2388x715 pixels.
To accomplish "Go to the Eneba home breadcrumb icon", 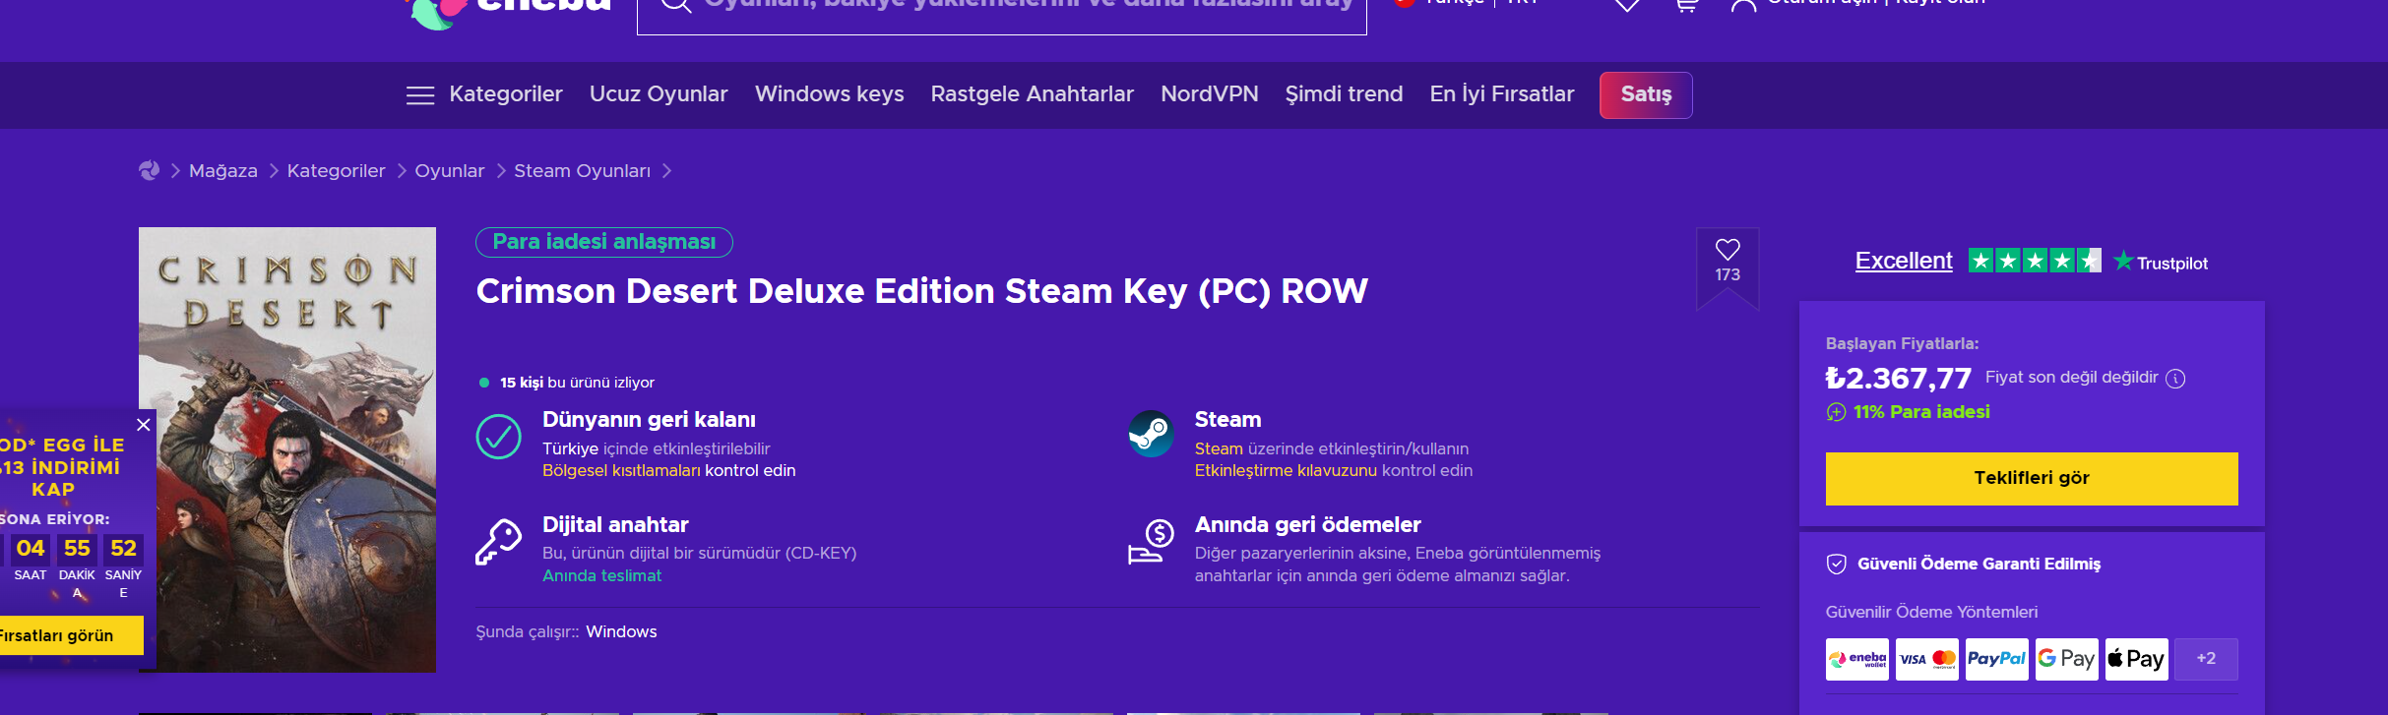I will coord(149,171).
